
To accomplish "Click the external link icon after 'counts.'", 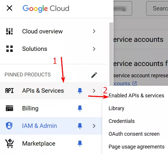I will coord(135,83).
